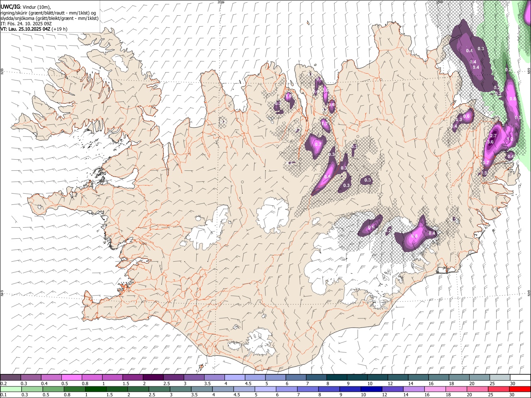This screenshot has width=531, height=398.
Task: Click the '4.5' label on snow scale
Action: [248, 383]
